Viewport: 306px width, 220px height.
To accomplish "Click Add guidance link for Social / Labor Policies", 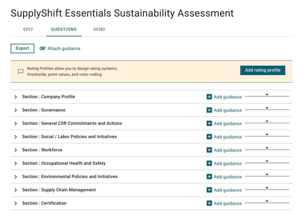I will click(228, 137).
